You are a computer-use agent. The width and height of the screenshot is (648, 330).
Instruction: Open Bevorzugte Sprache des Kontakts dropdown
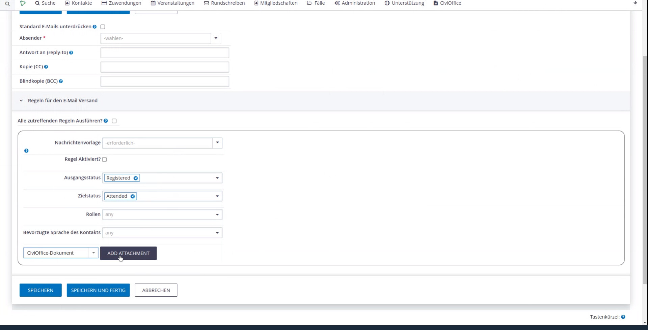pos(162,233)
